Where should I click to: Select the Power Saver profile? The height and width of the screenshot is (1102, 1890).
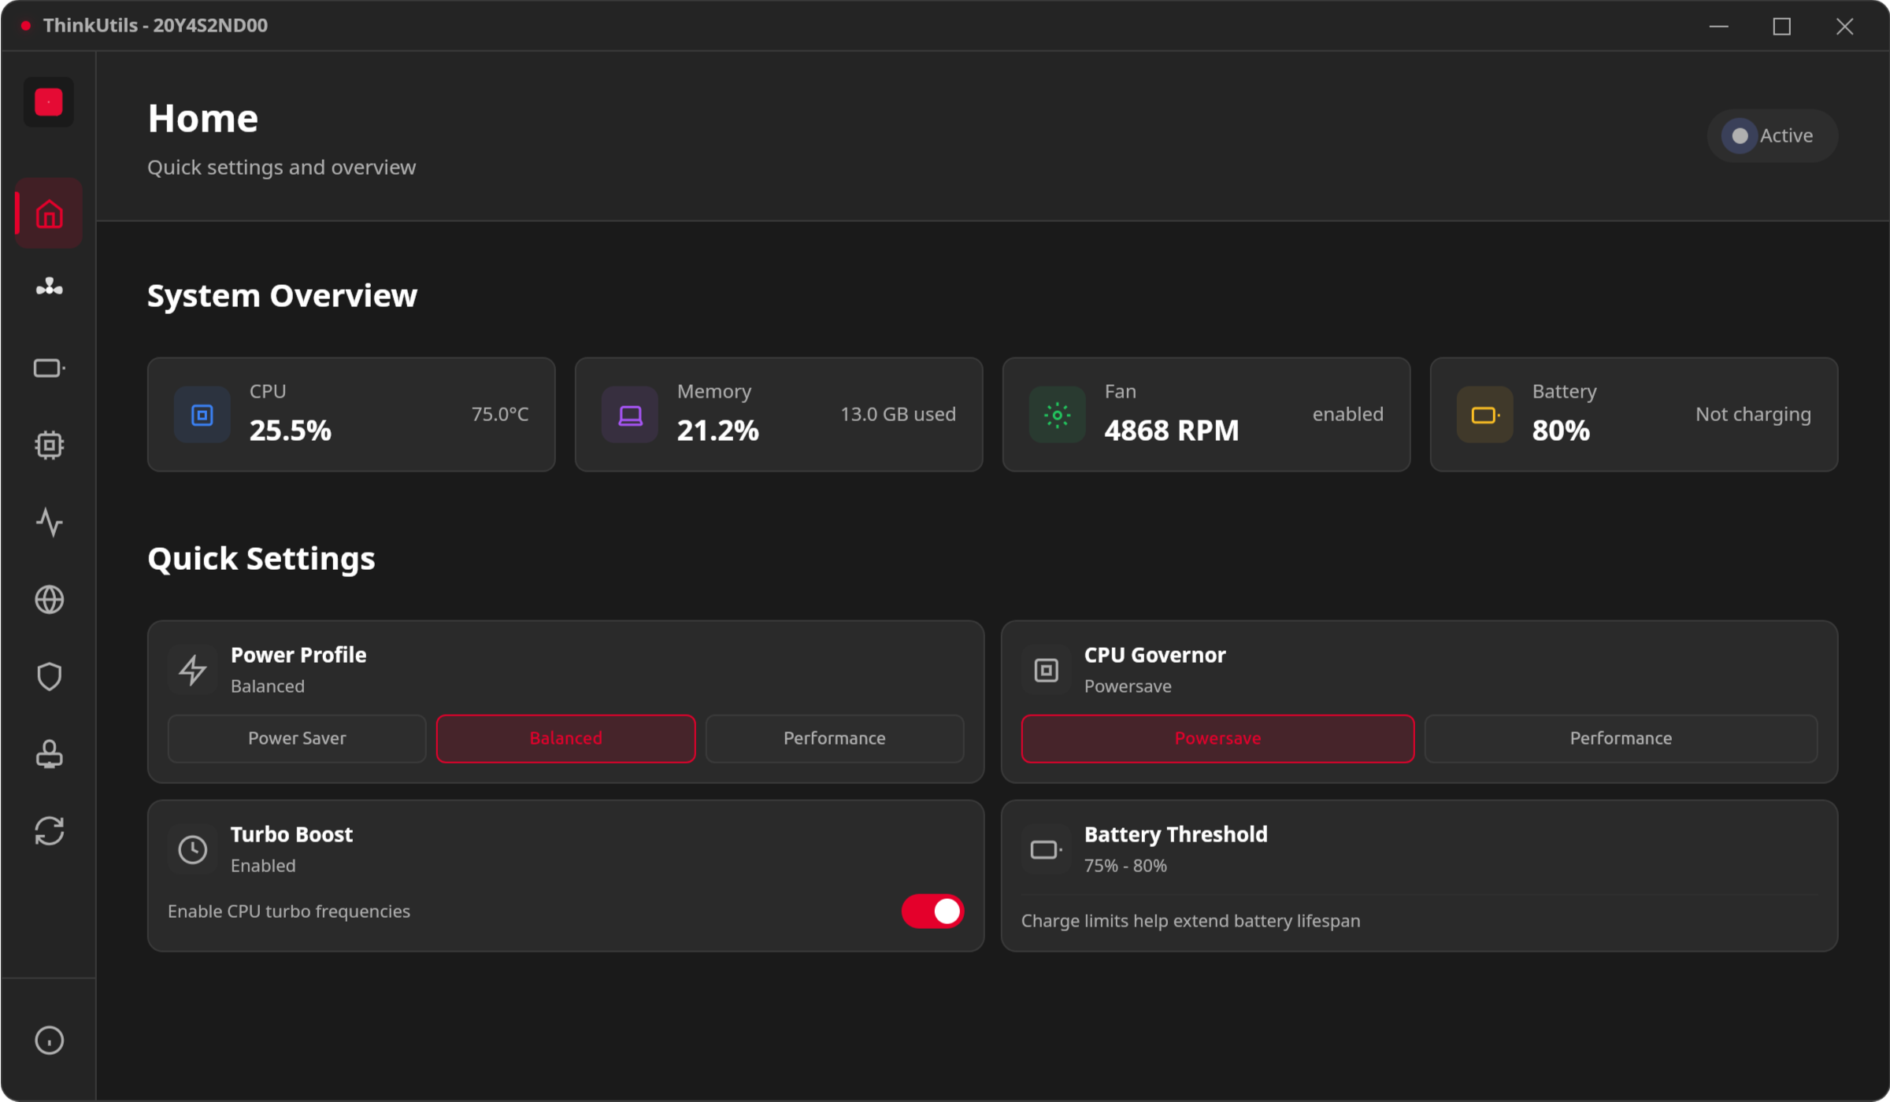[x=297, y=738]
